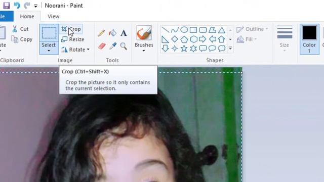324x182 pixels.
Task: Choose the Left arrow shape
Action: (x=212, y=39)
